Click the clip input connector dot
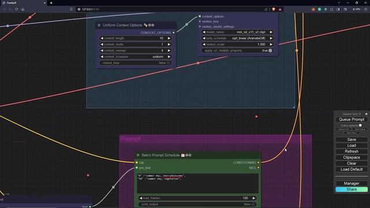Image resolution: width=370 pixels, height=208 pixels. pyautogui.click(x=136, y=162)
